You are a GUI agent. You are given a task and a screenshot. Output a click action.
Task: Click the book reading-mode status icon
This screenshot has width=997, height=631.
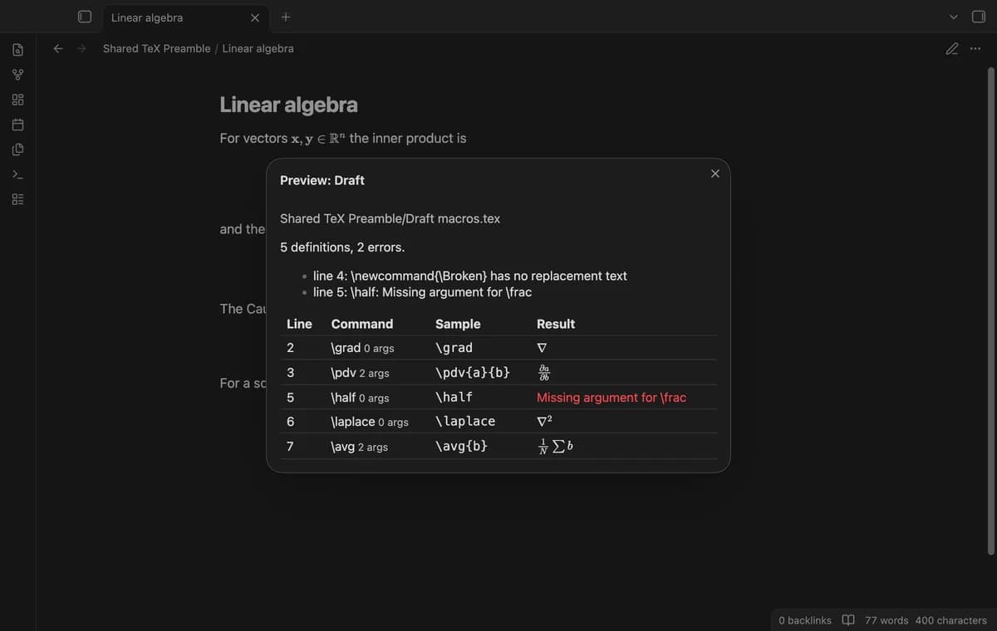[848, 620]
